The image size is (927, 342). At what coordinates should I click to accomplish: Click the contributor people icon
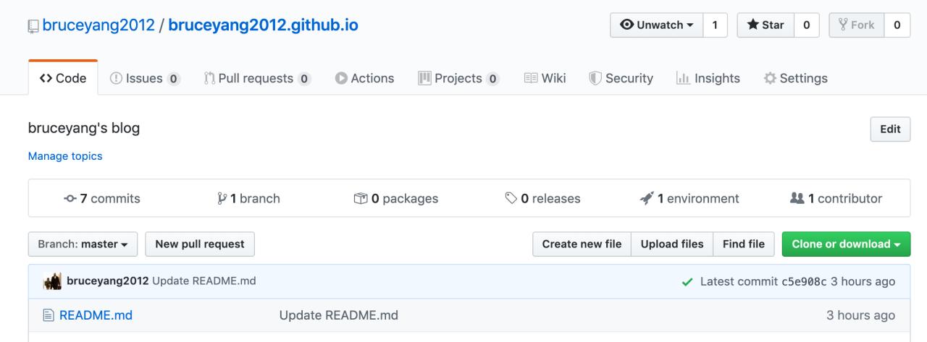pos(798,198)
